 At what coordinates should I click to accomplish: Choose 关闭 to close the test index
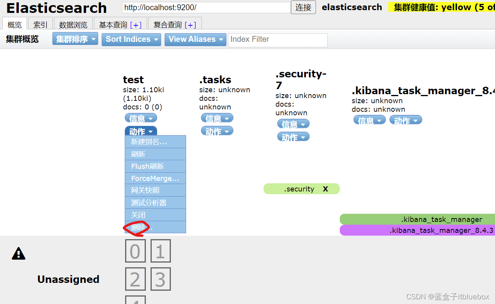pyautogui.click(x=155, y=215)
